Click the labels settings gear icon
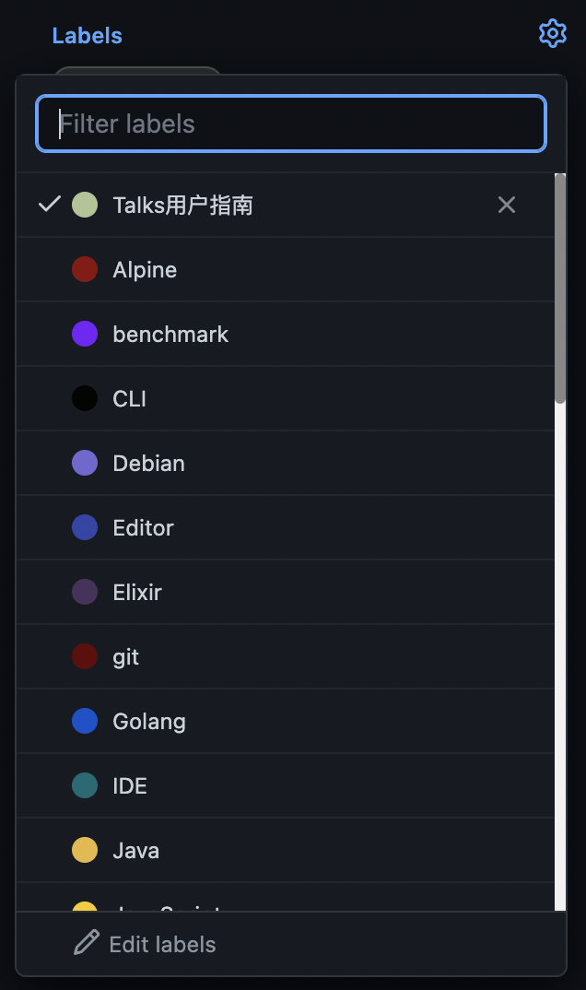 [552, 33]
